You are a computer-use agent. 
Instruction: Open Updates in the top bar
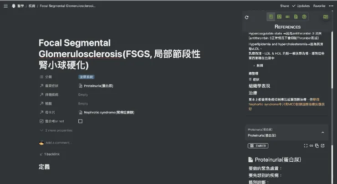point(301,6)
